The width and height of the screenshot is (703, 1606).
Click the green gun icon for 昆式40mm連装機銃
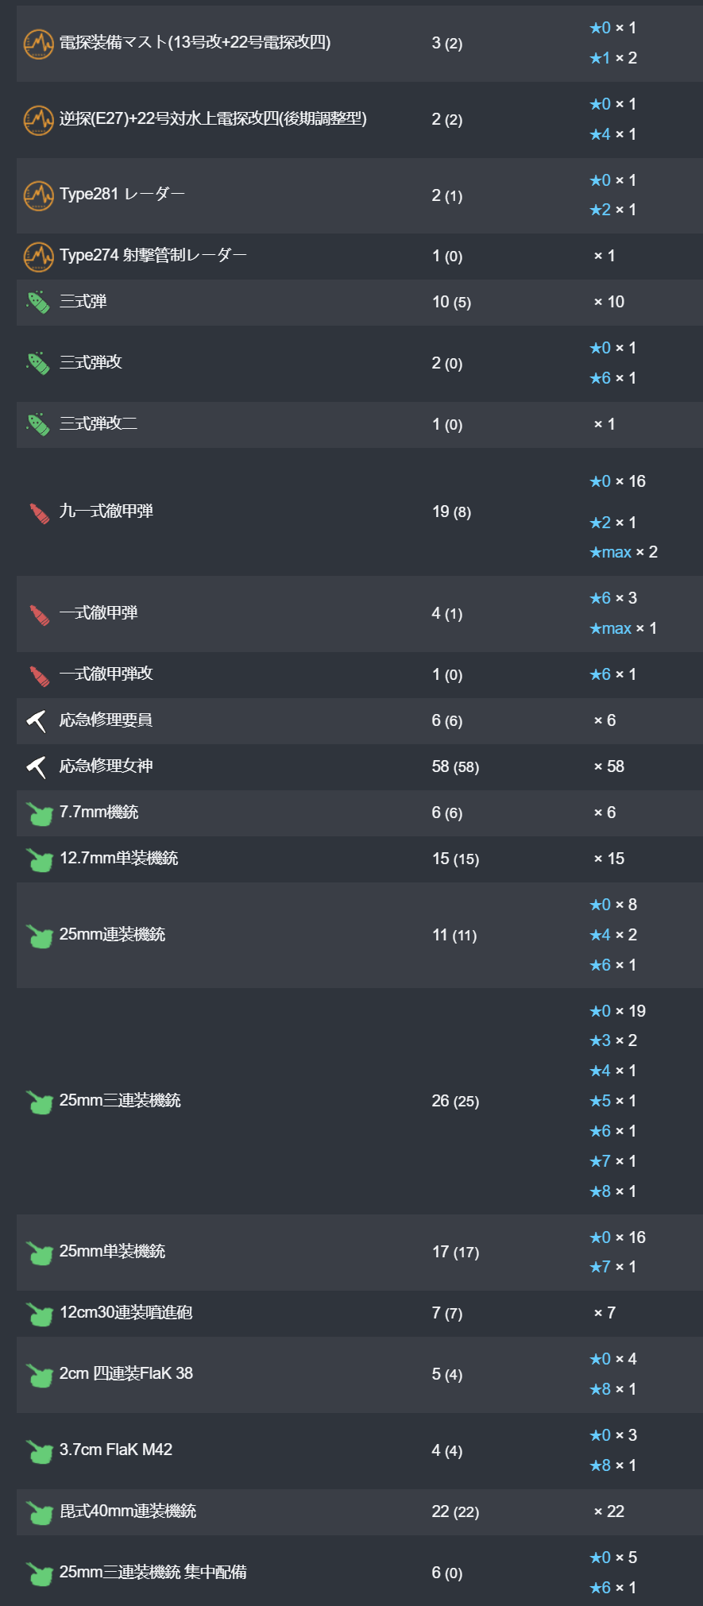coord(39,1511)
